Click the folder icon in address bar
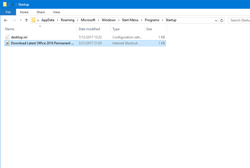Image resolution: width=250 pixels, height=168 pixels. [34, 20]
